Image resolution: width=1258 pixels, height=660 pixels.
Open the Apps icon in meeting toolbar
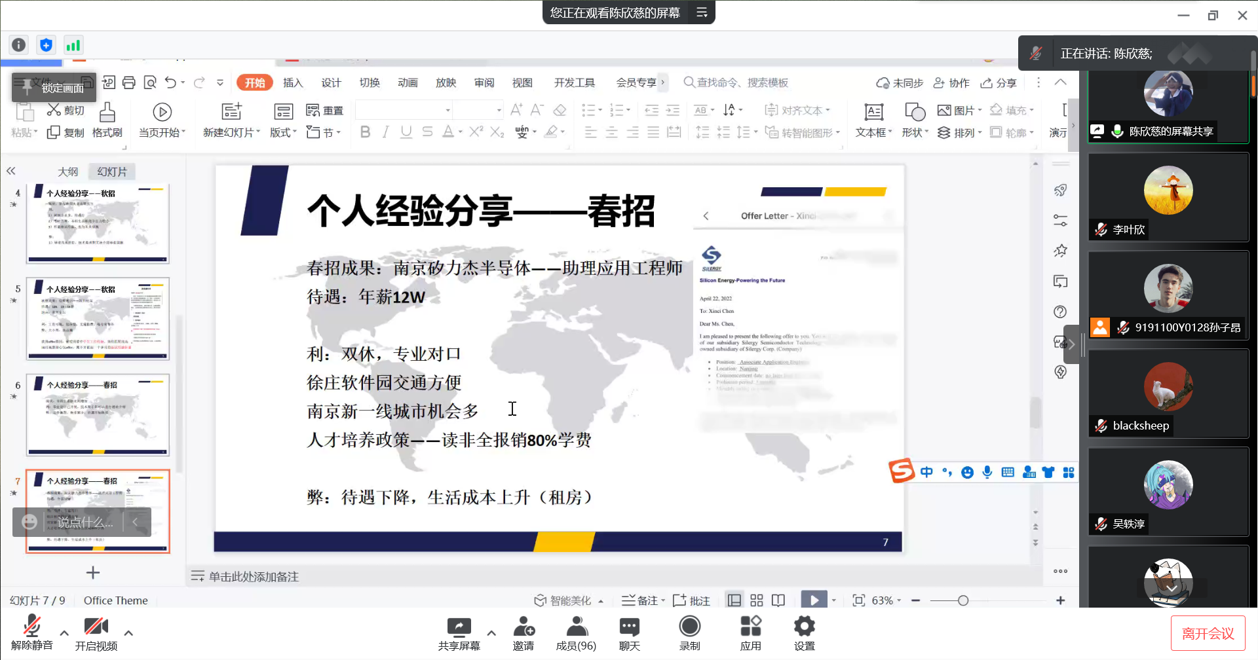750,628
